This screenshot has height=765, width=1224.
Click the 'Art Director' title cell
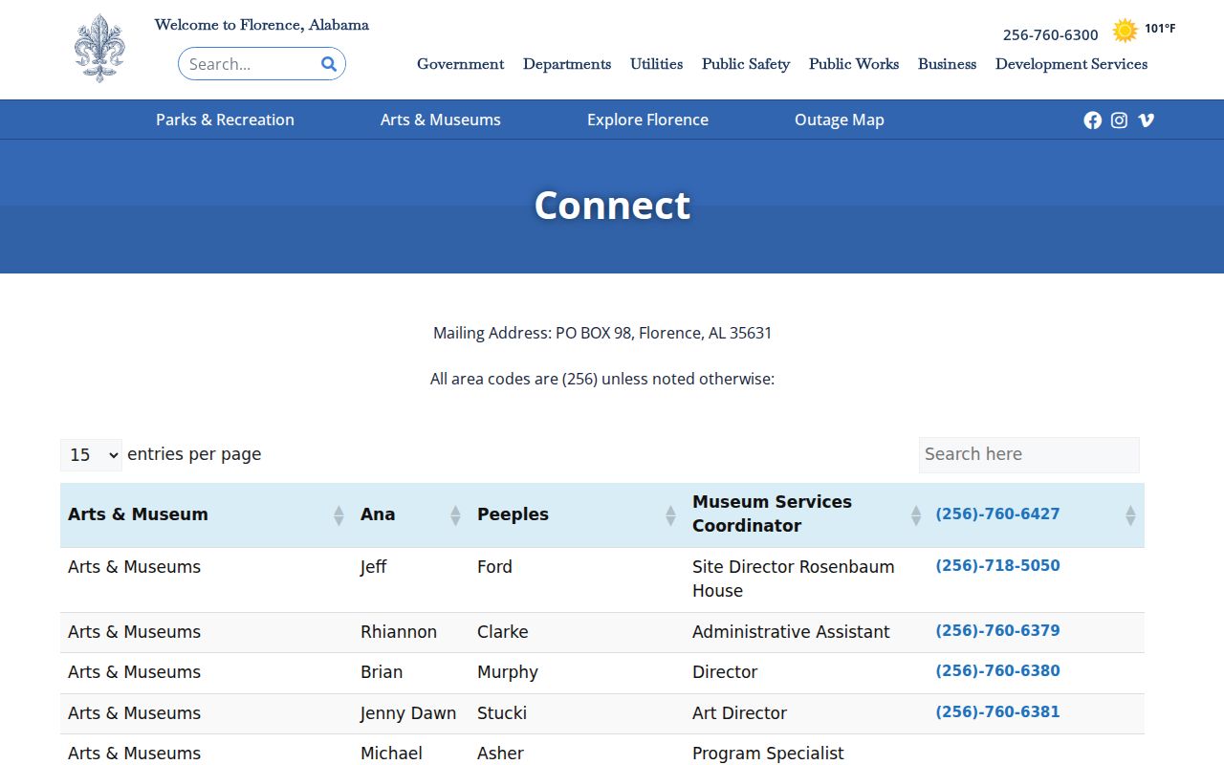pyautogui.click(x=806, y=714)
